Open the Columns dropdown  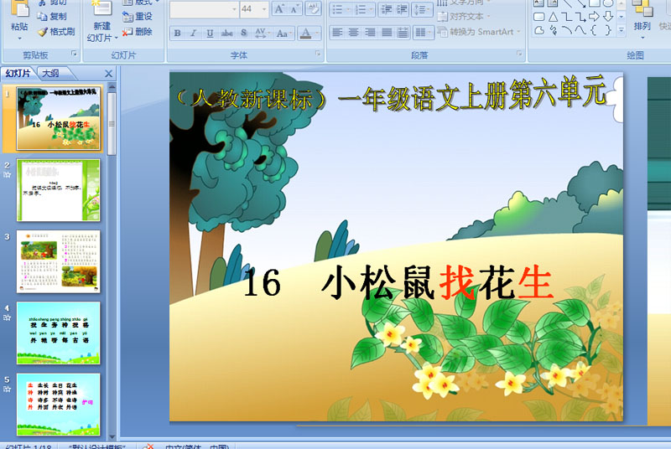point(424,33)
